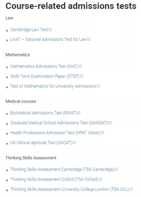
Task: Click external-link icon beside UKCAT link
Action: pos(74,143)
